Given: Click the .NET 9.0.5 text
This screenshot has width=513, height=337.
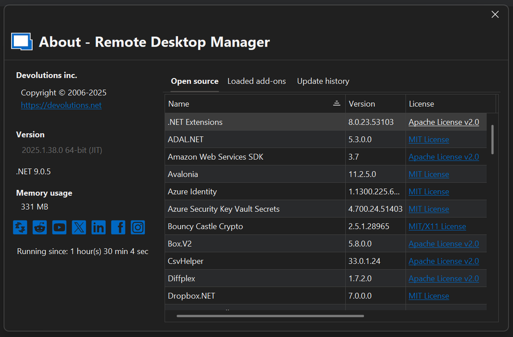Looking at the screenshot, I should 33,172.
